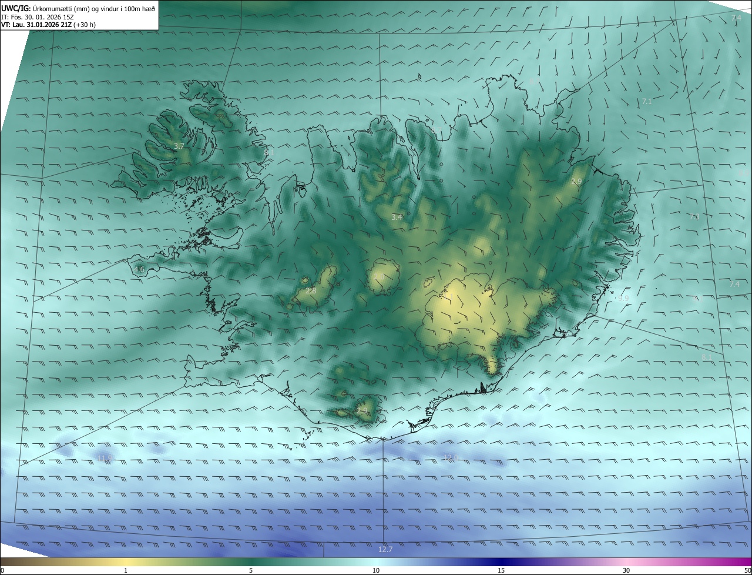
Task: Click the 8.1 value in the southeast sea
Action: click(706, 357)
